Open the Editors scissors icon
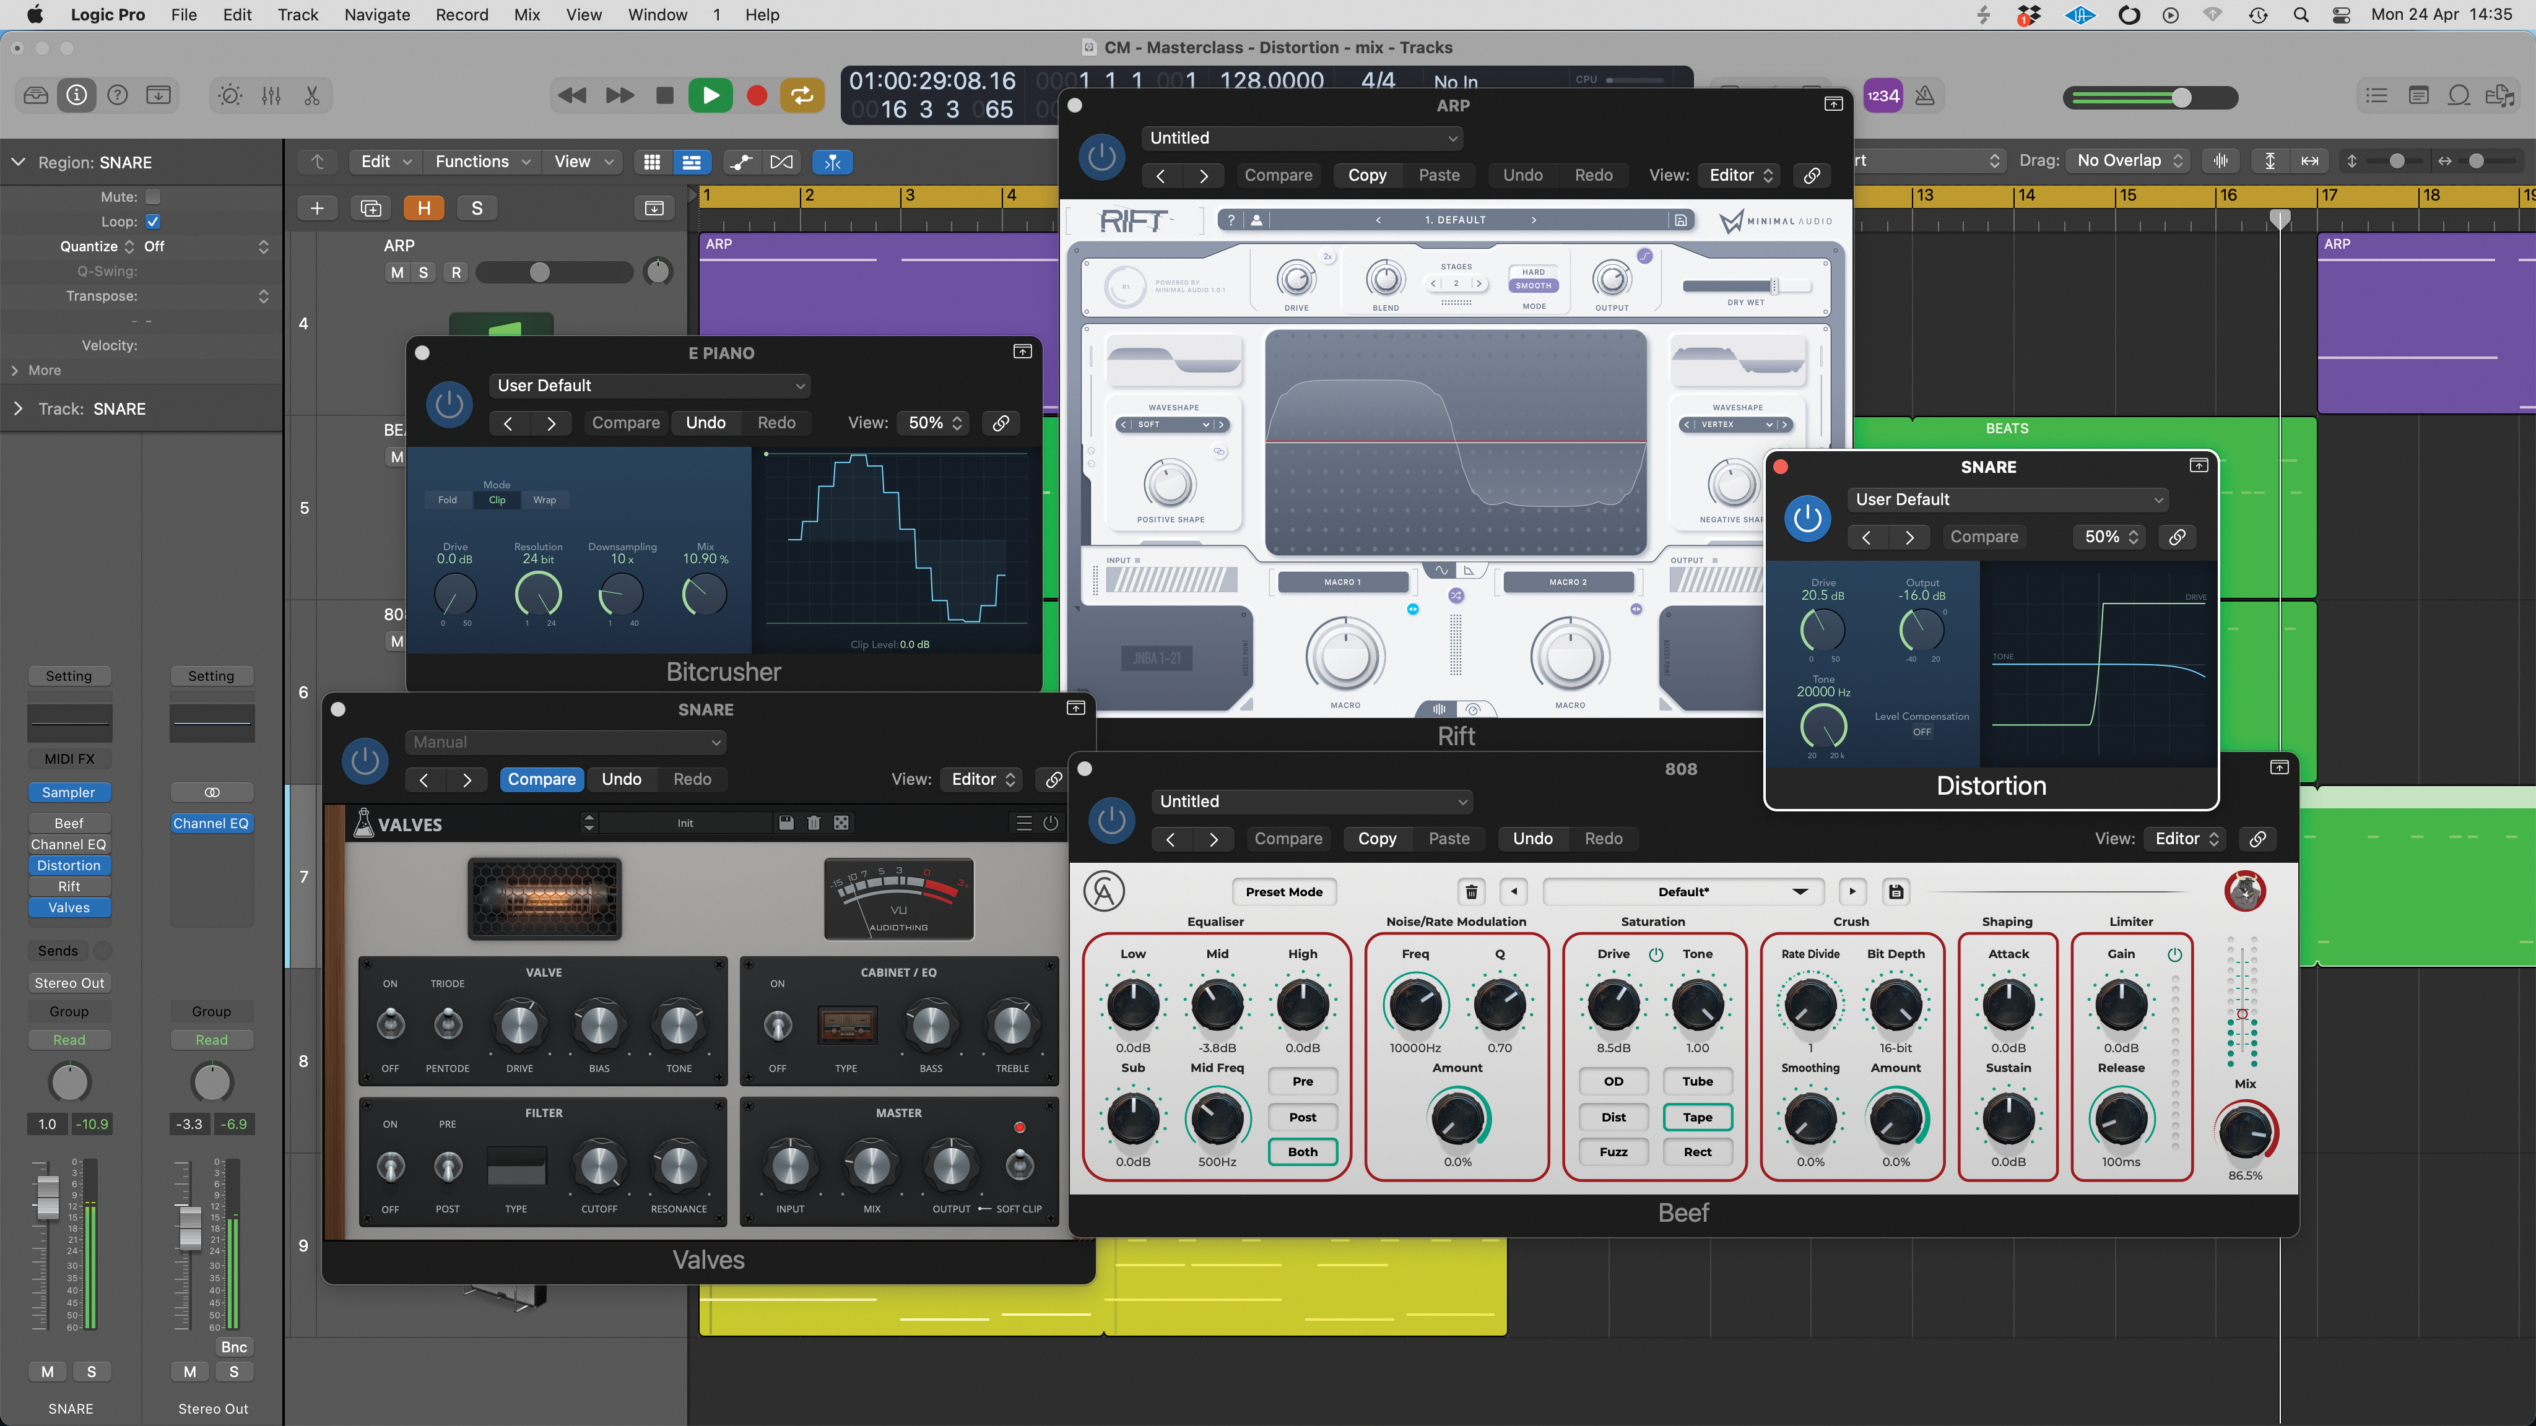The width and height of the screenshot is (2536, 1426). point(312,95)
